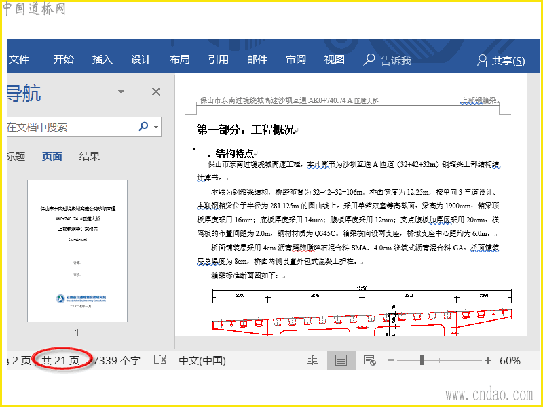Click the 中文(中国) language indicator

click(202, 361)
